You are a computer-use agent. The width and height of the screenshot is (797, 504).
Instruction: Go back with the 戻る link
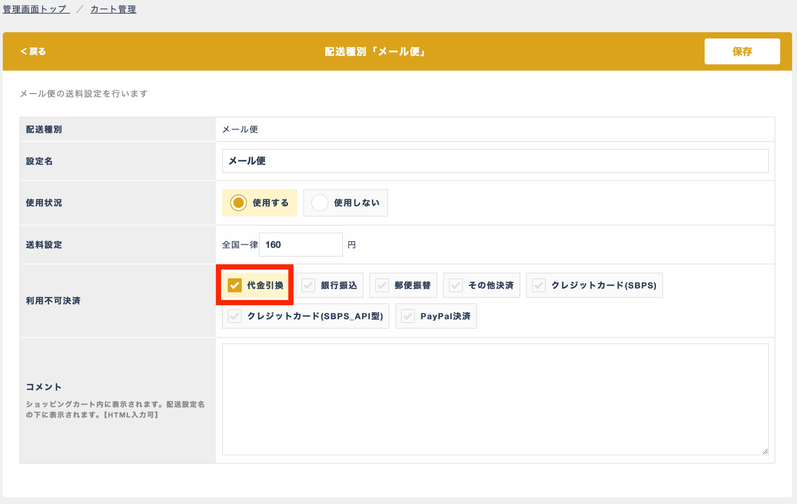(33, 51)
